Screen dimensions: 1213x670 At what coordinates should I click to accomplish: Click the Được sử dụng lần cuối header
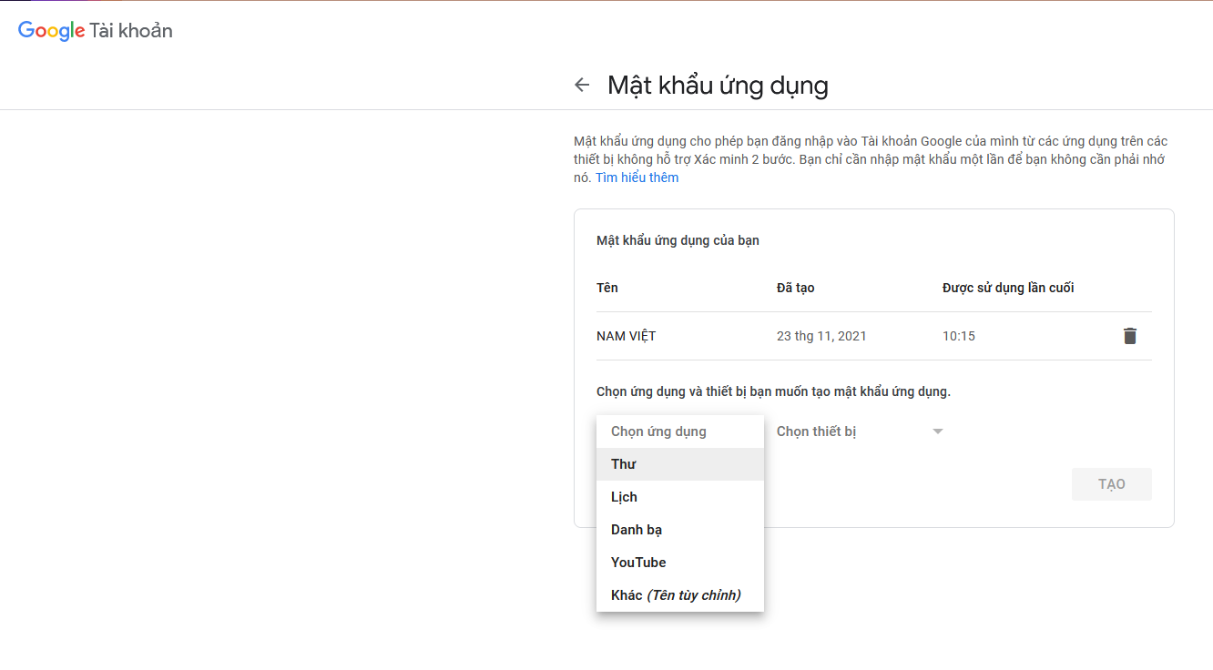tap(1007, 288)
